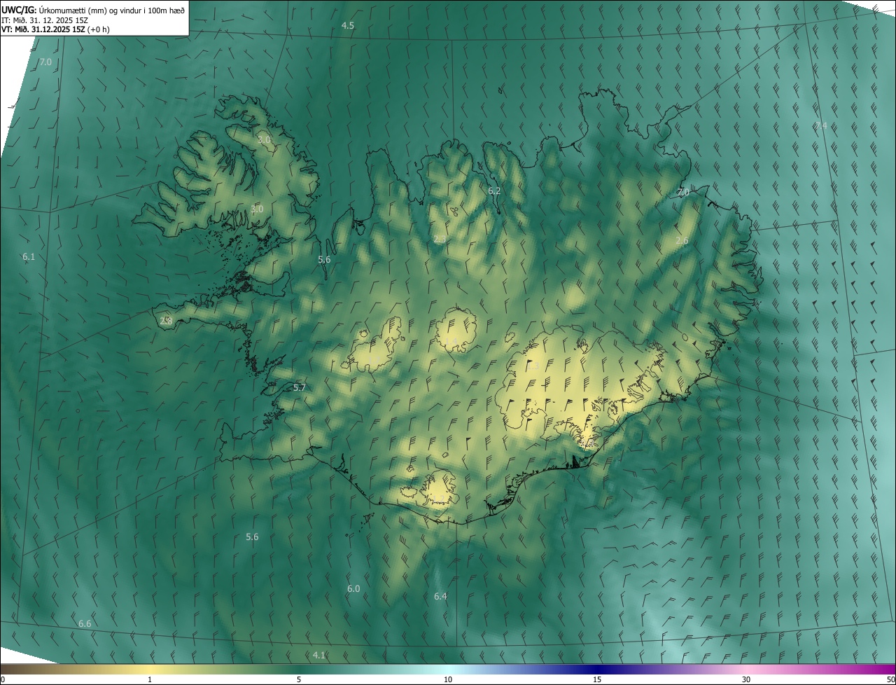This screenshot has width=896, height=685.
Task: Click the 2.6 value label on the map
Action: point(682,240)
